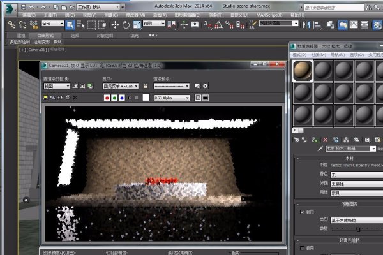
Task: Toggle the Percent Snap icon
Action: coord(229,25)
